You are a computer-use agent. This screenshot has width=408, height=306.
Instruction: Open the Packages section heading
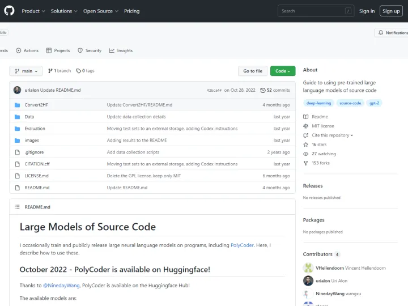point(313,220)
